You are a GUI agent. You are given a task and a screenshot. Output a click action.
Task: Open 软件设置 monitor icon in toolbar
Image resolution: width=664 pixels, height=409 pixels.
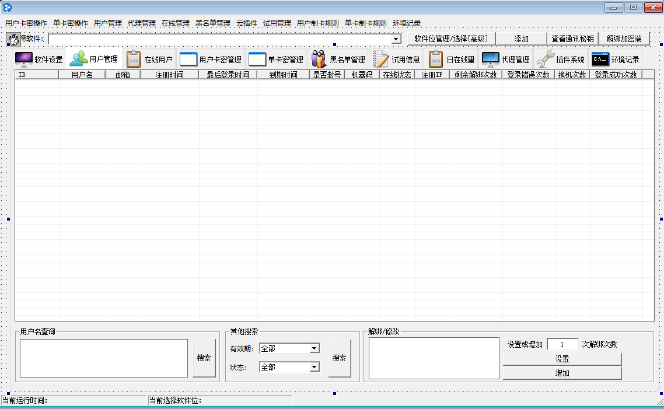(24, 60)
